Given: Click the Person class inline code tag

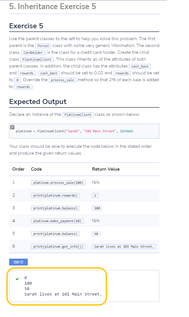Looking at the screenshot, I should [x=43, y=46].
